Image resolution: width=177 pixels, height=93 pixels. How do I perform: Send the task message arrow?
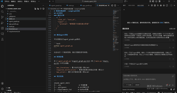click(x=173, y=85)
